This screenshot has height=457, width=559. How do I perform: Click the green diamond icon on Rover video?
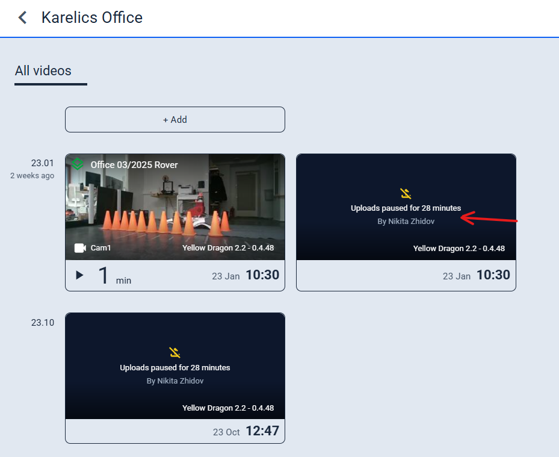point(77,164)
